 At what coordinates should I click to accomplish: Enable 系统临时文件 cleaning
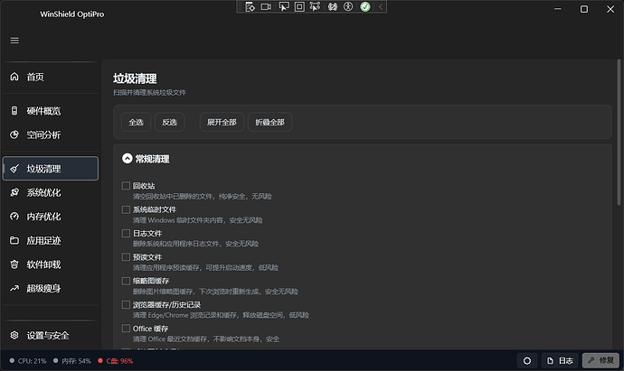(126, 209)
